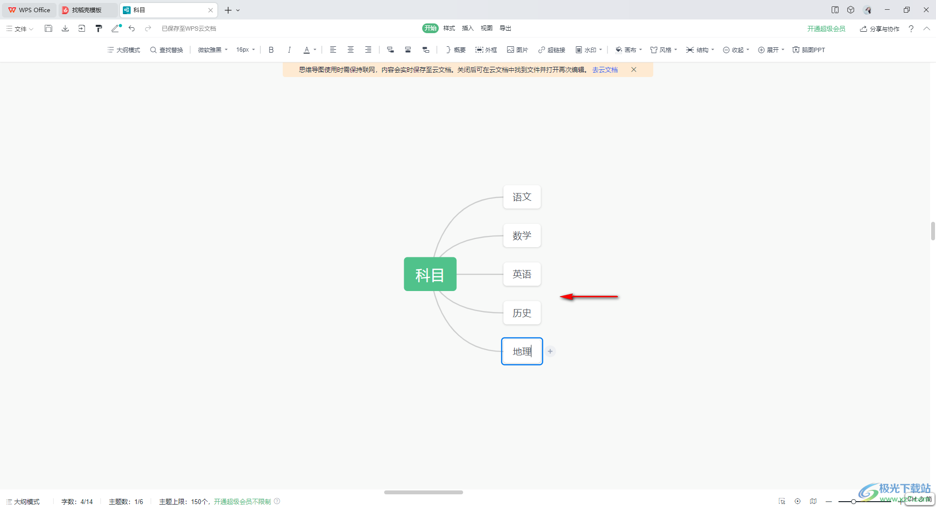Screen dimensions: 936x507
Task: Click the Save icon in the quick toolbar
Action: point(48,28)
